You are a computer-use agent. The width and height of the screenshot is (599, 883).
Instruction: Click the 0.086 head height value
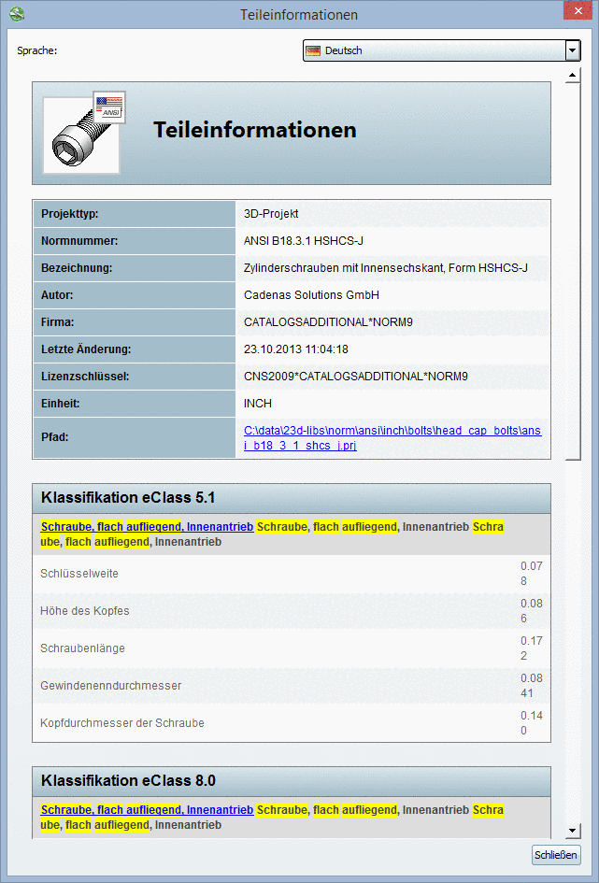pos(532,611)
